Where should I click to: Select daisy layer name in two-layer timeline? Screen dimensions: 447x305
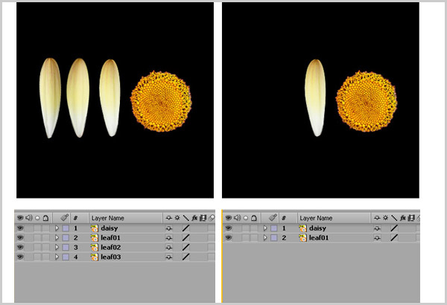pyautogui.click(x=317, y=228)
